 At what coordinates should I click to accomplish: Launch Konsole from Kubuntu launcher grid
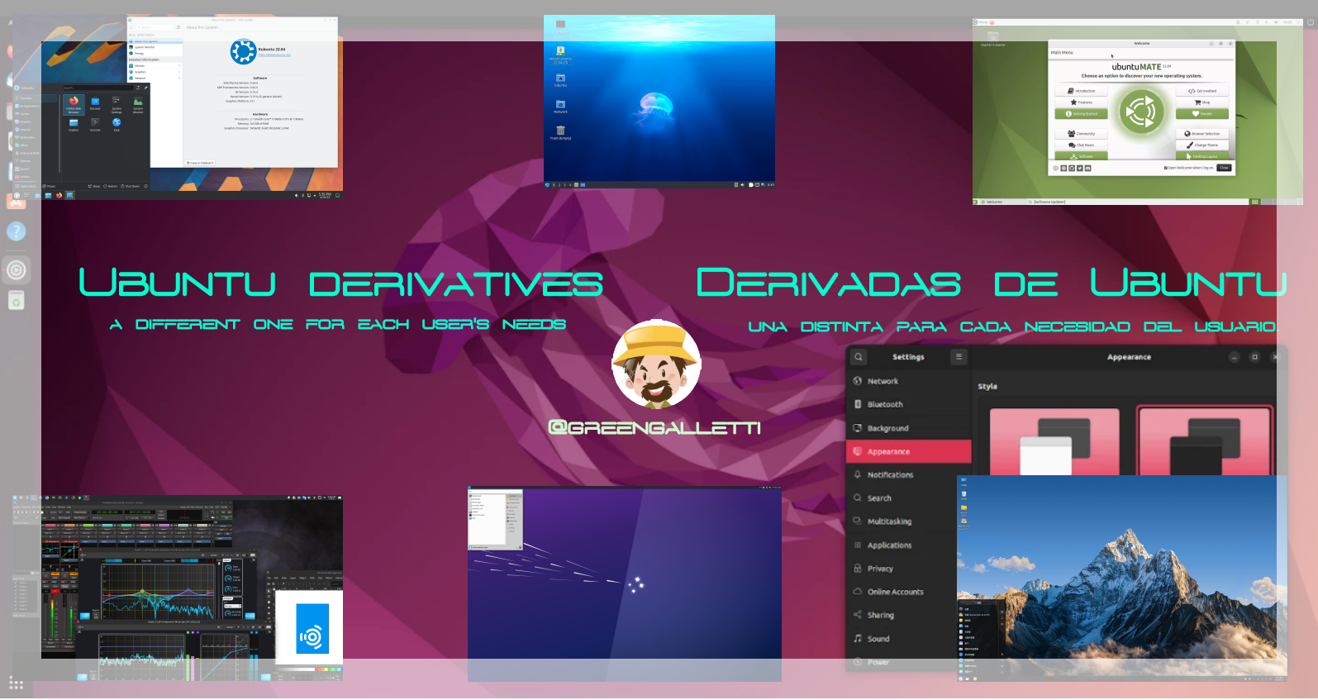pyautogui.click(x=95, y=125)
